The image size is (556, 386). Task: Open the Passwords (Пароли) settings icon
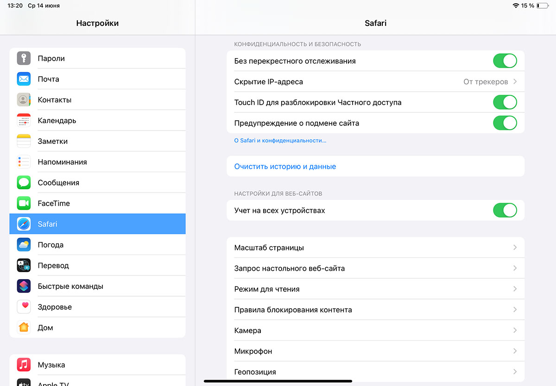click(24, 58)
